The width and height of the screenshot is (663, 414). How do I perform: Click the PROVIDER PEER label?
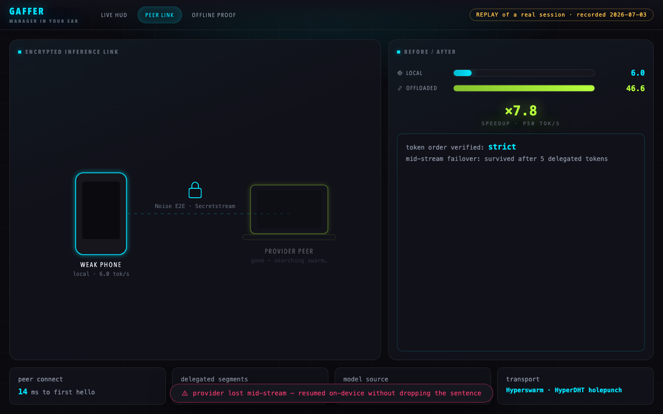(x=289, y=252)
